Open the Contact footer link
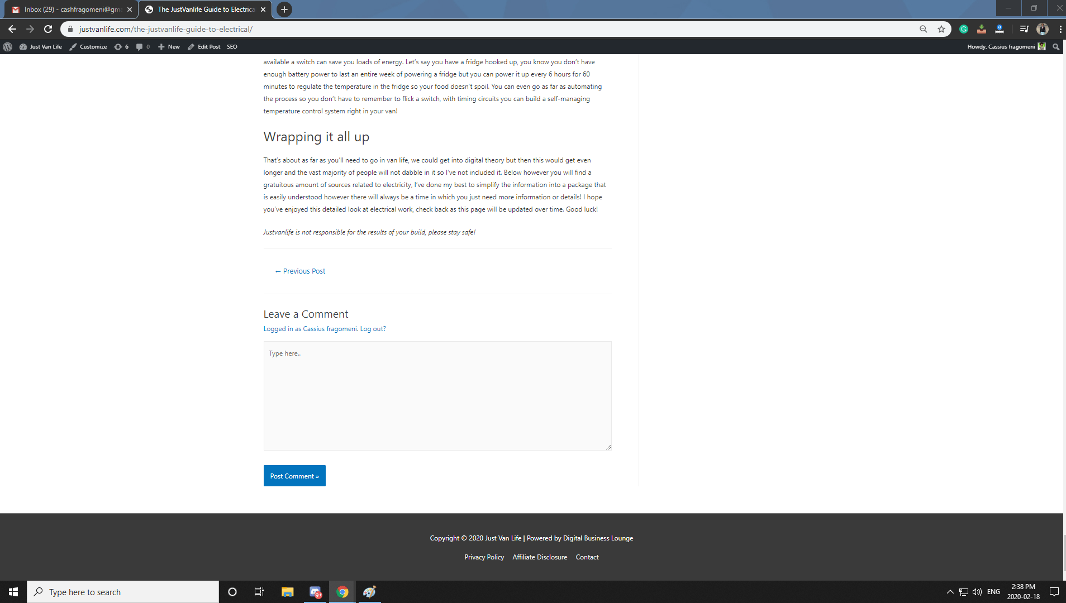 point(587,557)
